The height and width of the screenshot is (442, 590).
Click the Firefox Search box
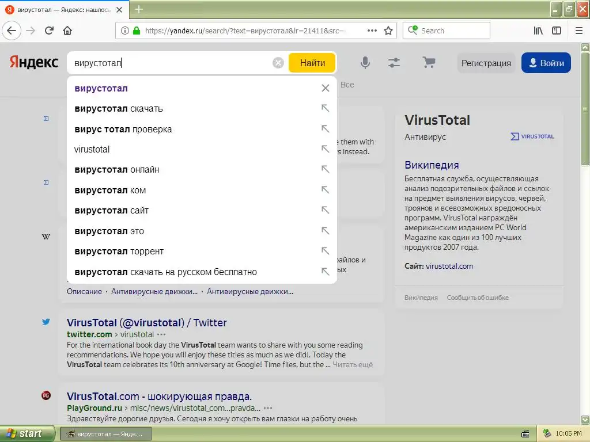[x=447, y=31]
